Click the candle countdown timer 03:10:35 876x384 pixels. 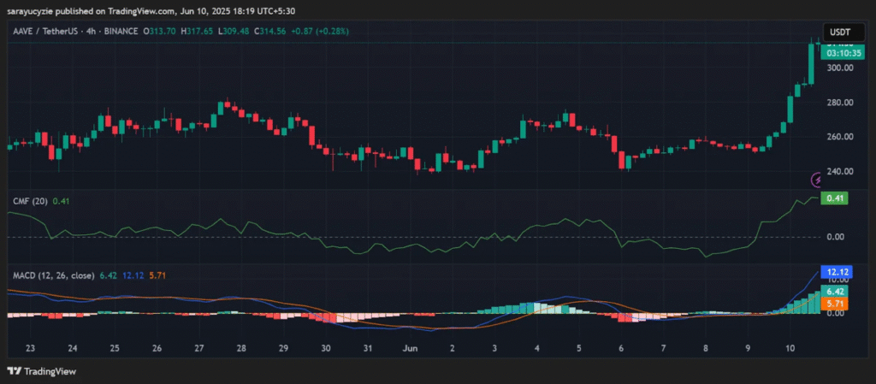pyautogui.click(x=838, y=52)
